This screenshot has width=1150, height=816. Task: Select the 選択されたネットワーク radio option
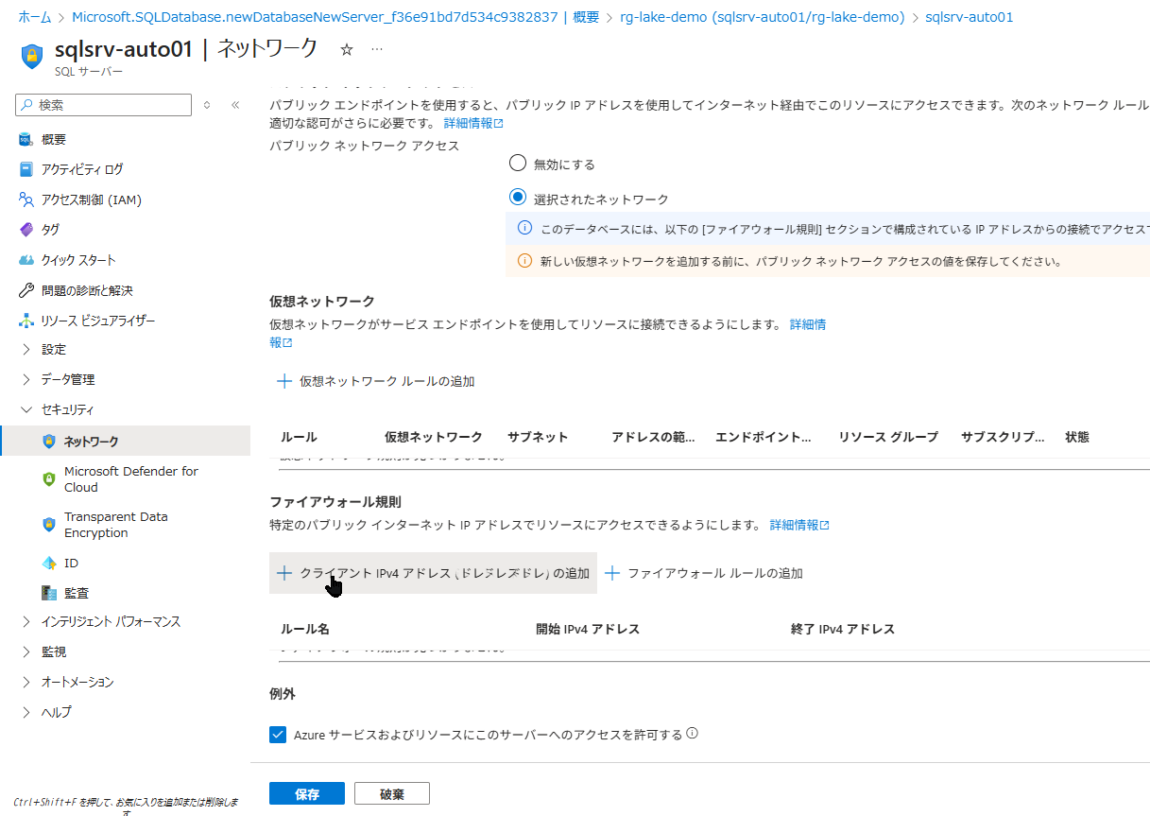click(517, 199)
